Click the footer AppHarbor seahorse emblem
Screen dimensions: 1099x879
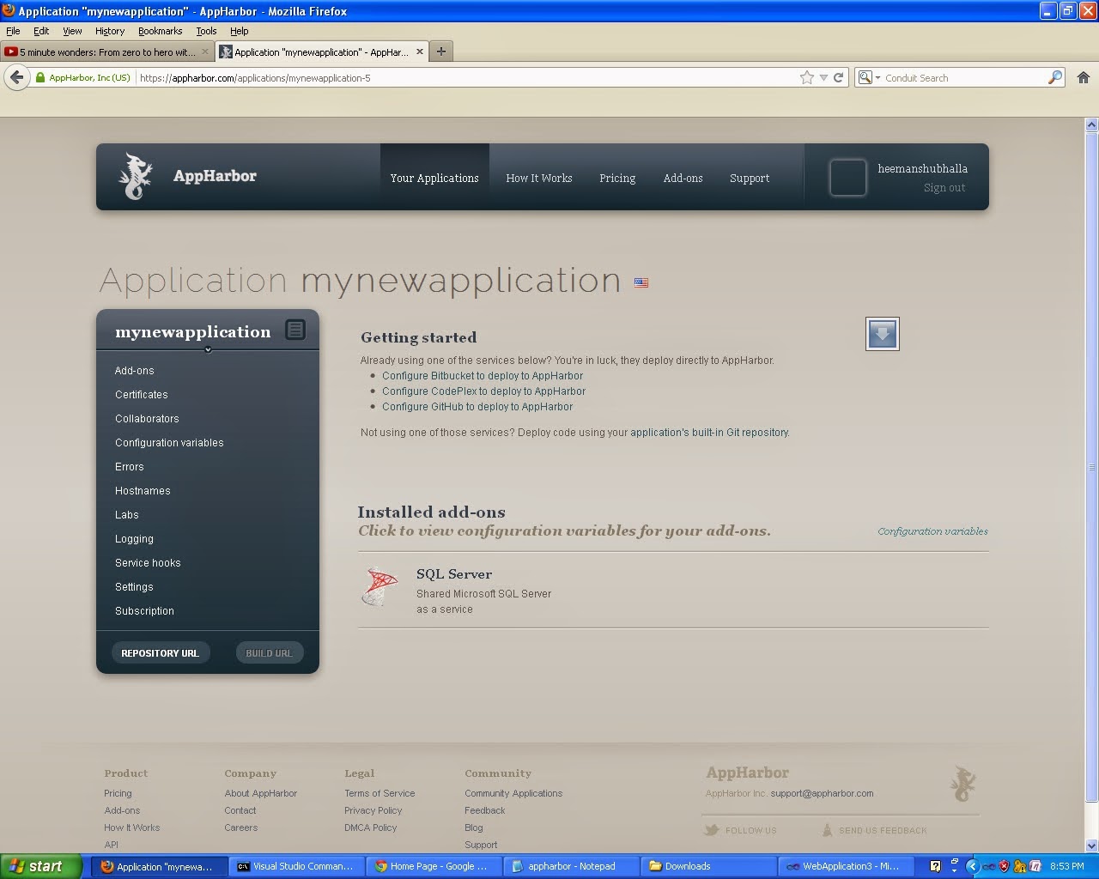962,784
